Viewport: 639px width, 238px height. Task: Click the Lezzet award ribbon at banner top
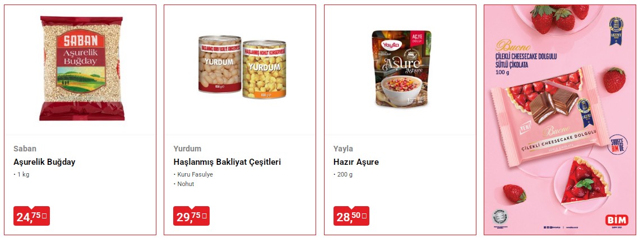click(616, 31)
